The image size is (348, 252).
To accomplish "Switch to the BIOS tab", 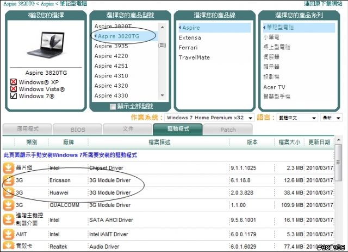I will click(78, 130).
